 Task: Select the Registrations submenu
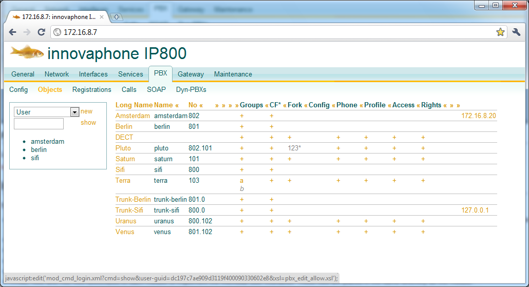point(91,90)
